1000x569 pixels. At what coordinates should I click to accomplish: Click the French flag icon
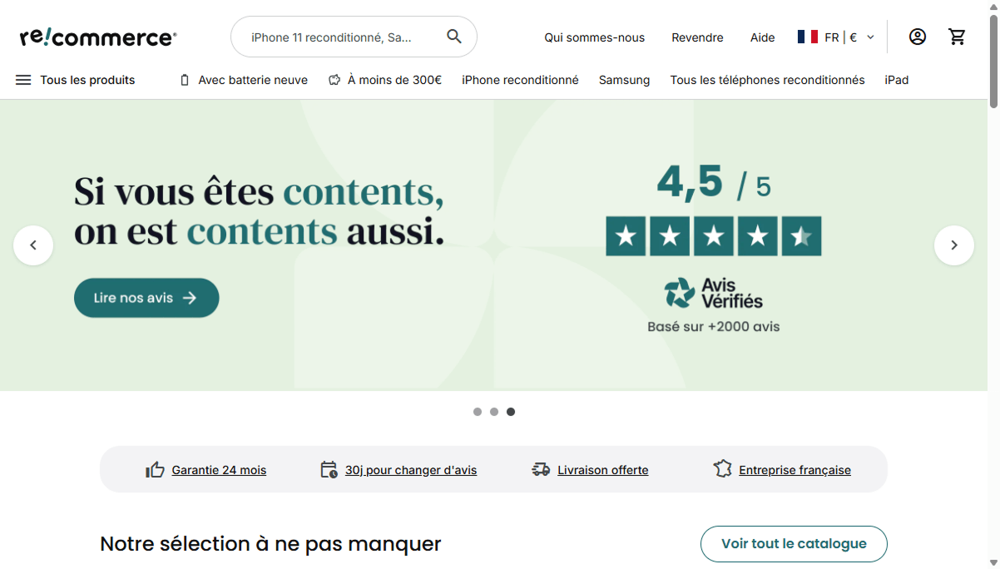(x=806, y=37)
